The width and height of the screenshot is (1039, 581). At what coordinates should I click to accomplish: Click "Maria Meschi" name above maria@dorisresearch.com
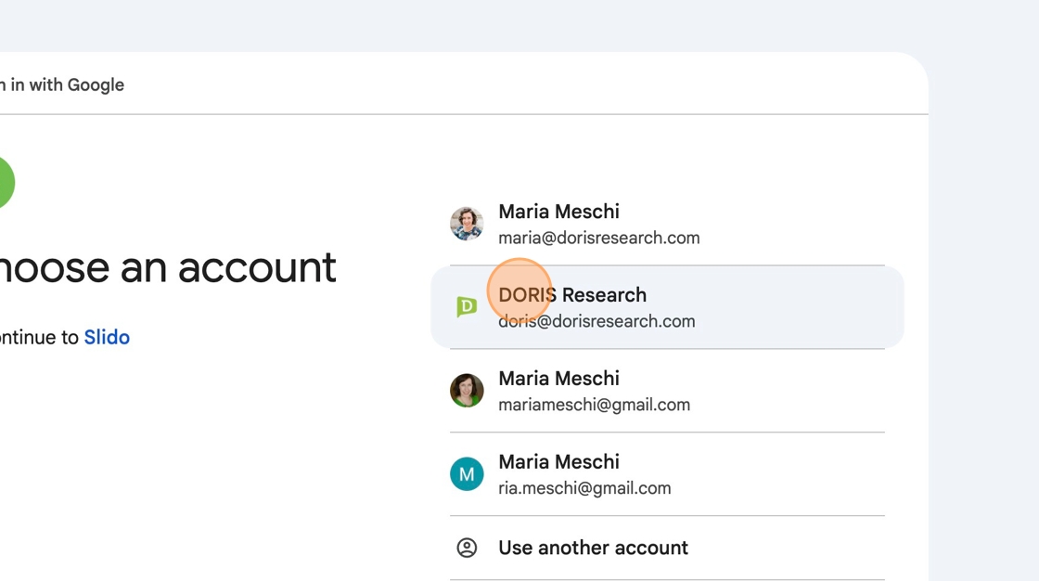click(x=558, y=212)
